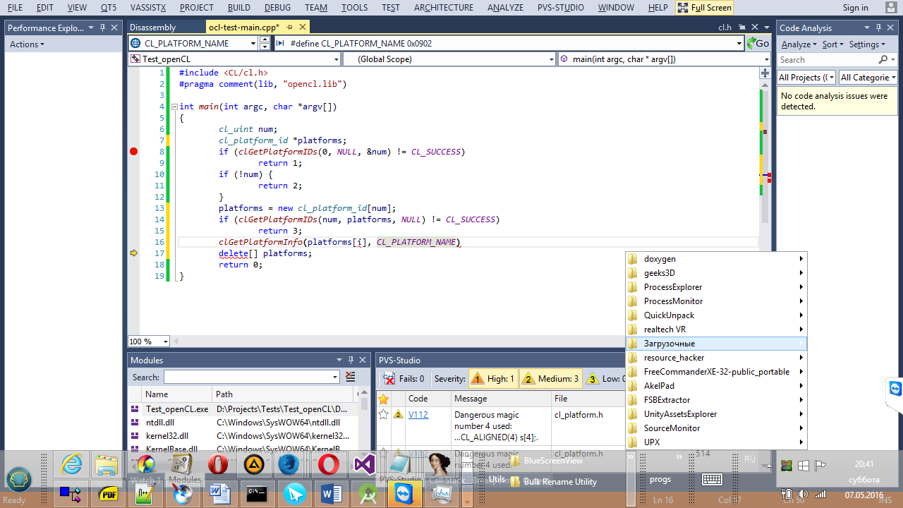Toggle favorite star on the V112 warning
Image resolution: width=903 pixels, height=508 pixels.
[384, 415]
